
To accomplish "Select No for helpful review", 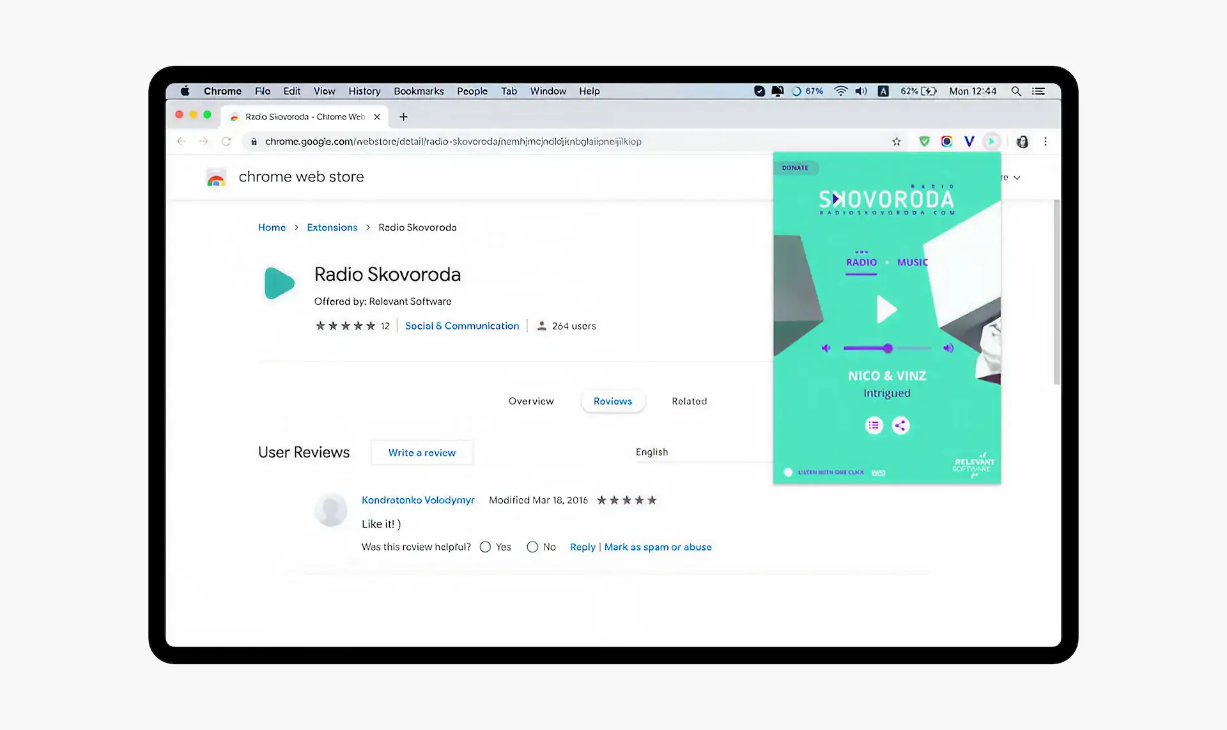I will click(532, 547).
